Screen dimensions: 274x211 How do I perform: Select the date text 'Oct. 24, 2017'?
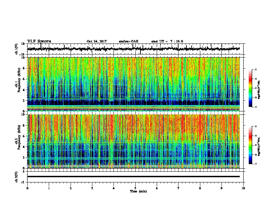click(x=97, y=41)
